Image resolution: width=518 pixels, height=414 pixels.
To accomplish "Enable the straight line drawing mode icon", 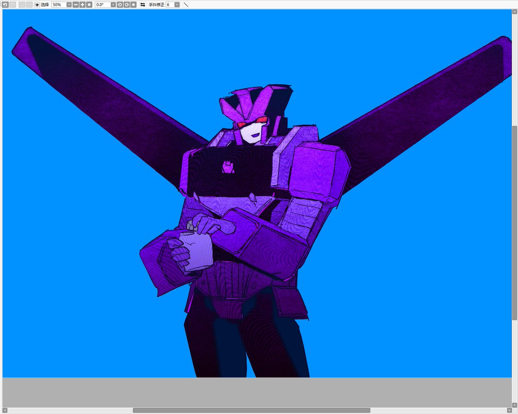I will (x=186, y=4).
